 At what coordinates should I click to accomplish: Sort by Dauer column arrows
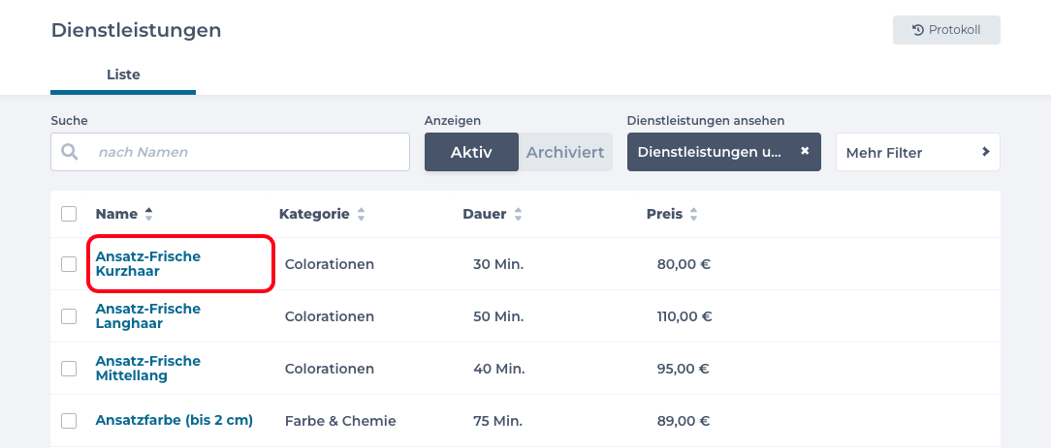coord(518,214)
